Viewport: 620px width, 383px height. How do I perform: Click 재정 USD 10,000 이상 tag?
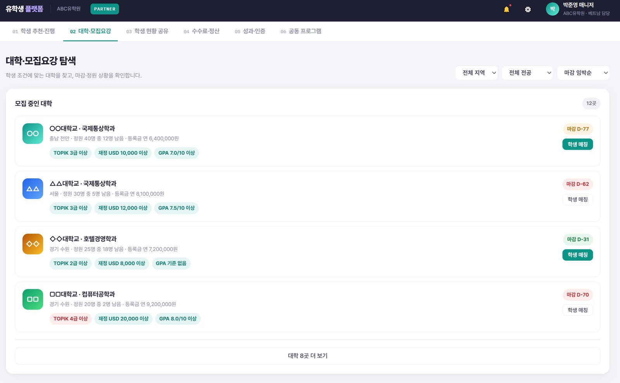pos(123,153)
